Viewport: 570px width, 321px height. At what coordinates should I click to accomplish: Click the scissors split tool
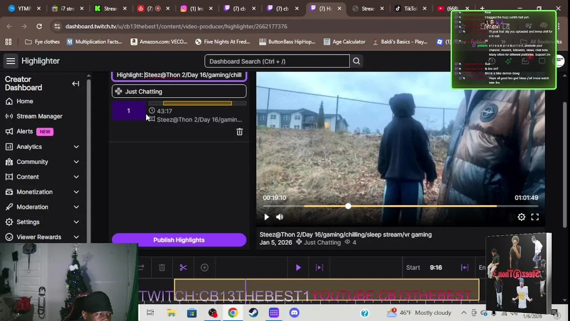pos(183,267)
